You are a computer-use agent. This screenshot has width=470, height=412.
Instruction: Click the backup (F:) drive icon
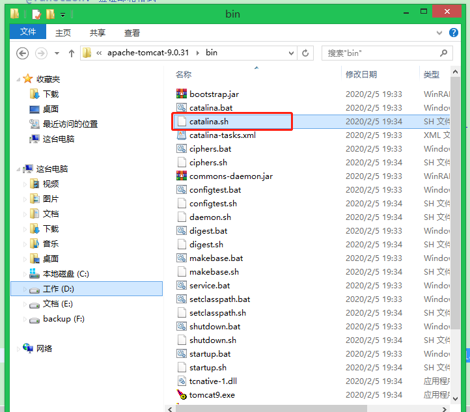(x=34, y=320)
